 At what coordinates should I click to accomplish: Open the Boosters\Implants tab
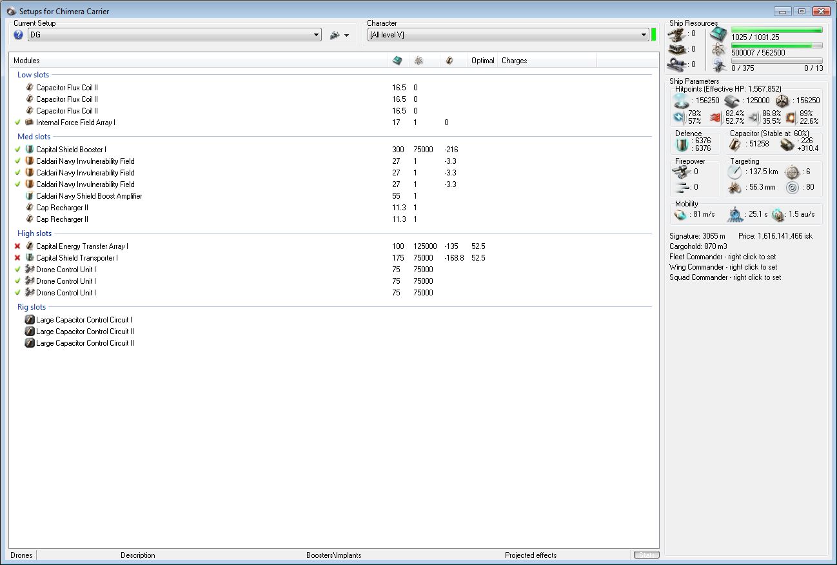(334, 555)
